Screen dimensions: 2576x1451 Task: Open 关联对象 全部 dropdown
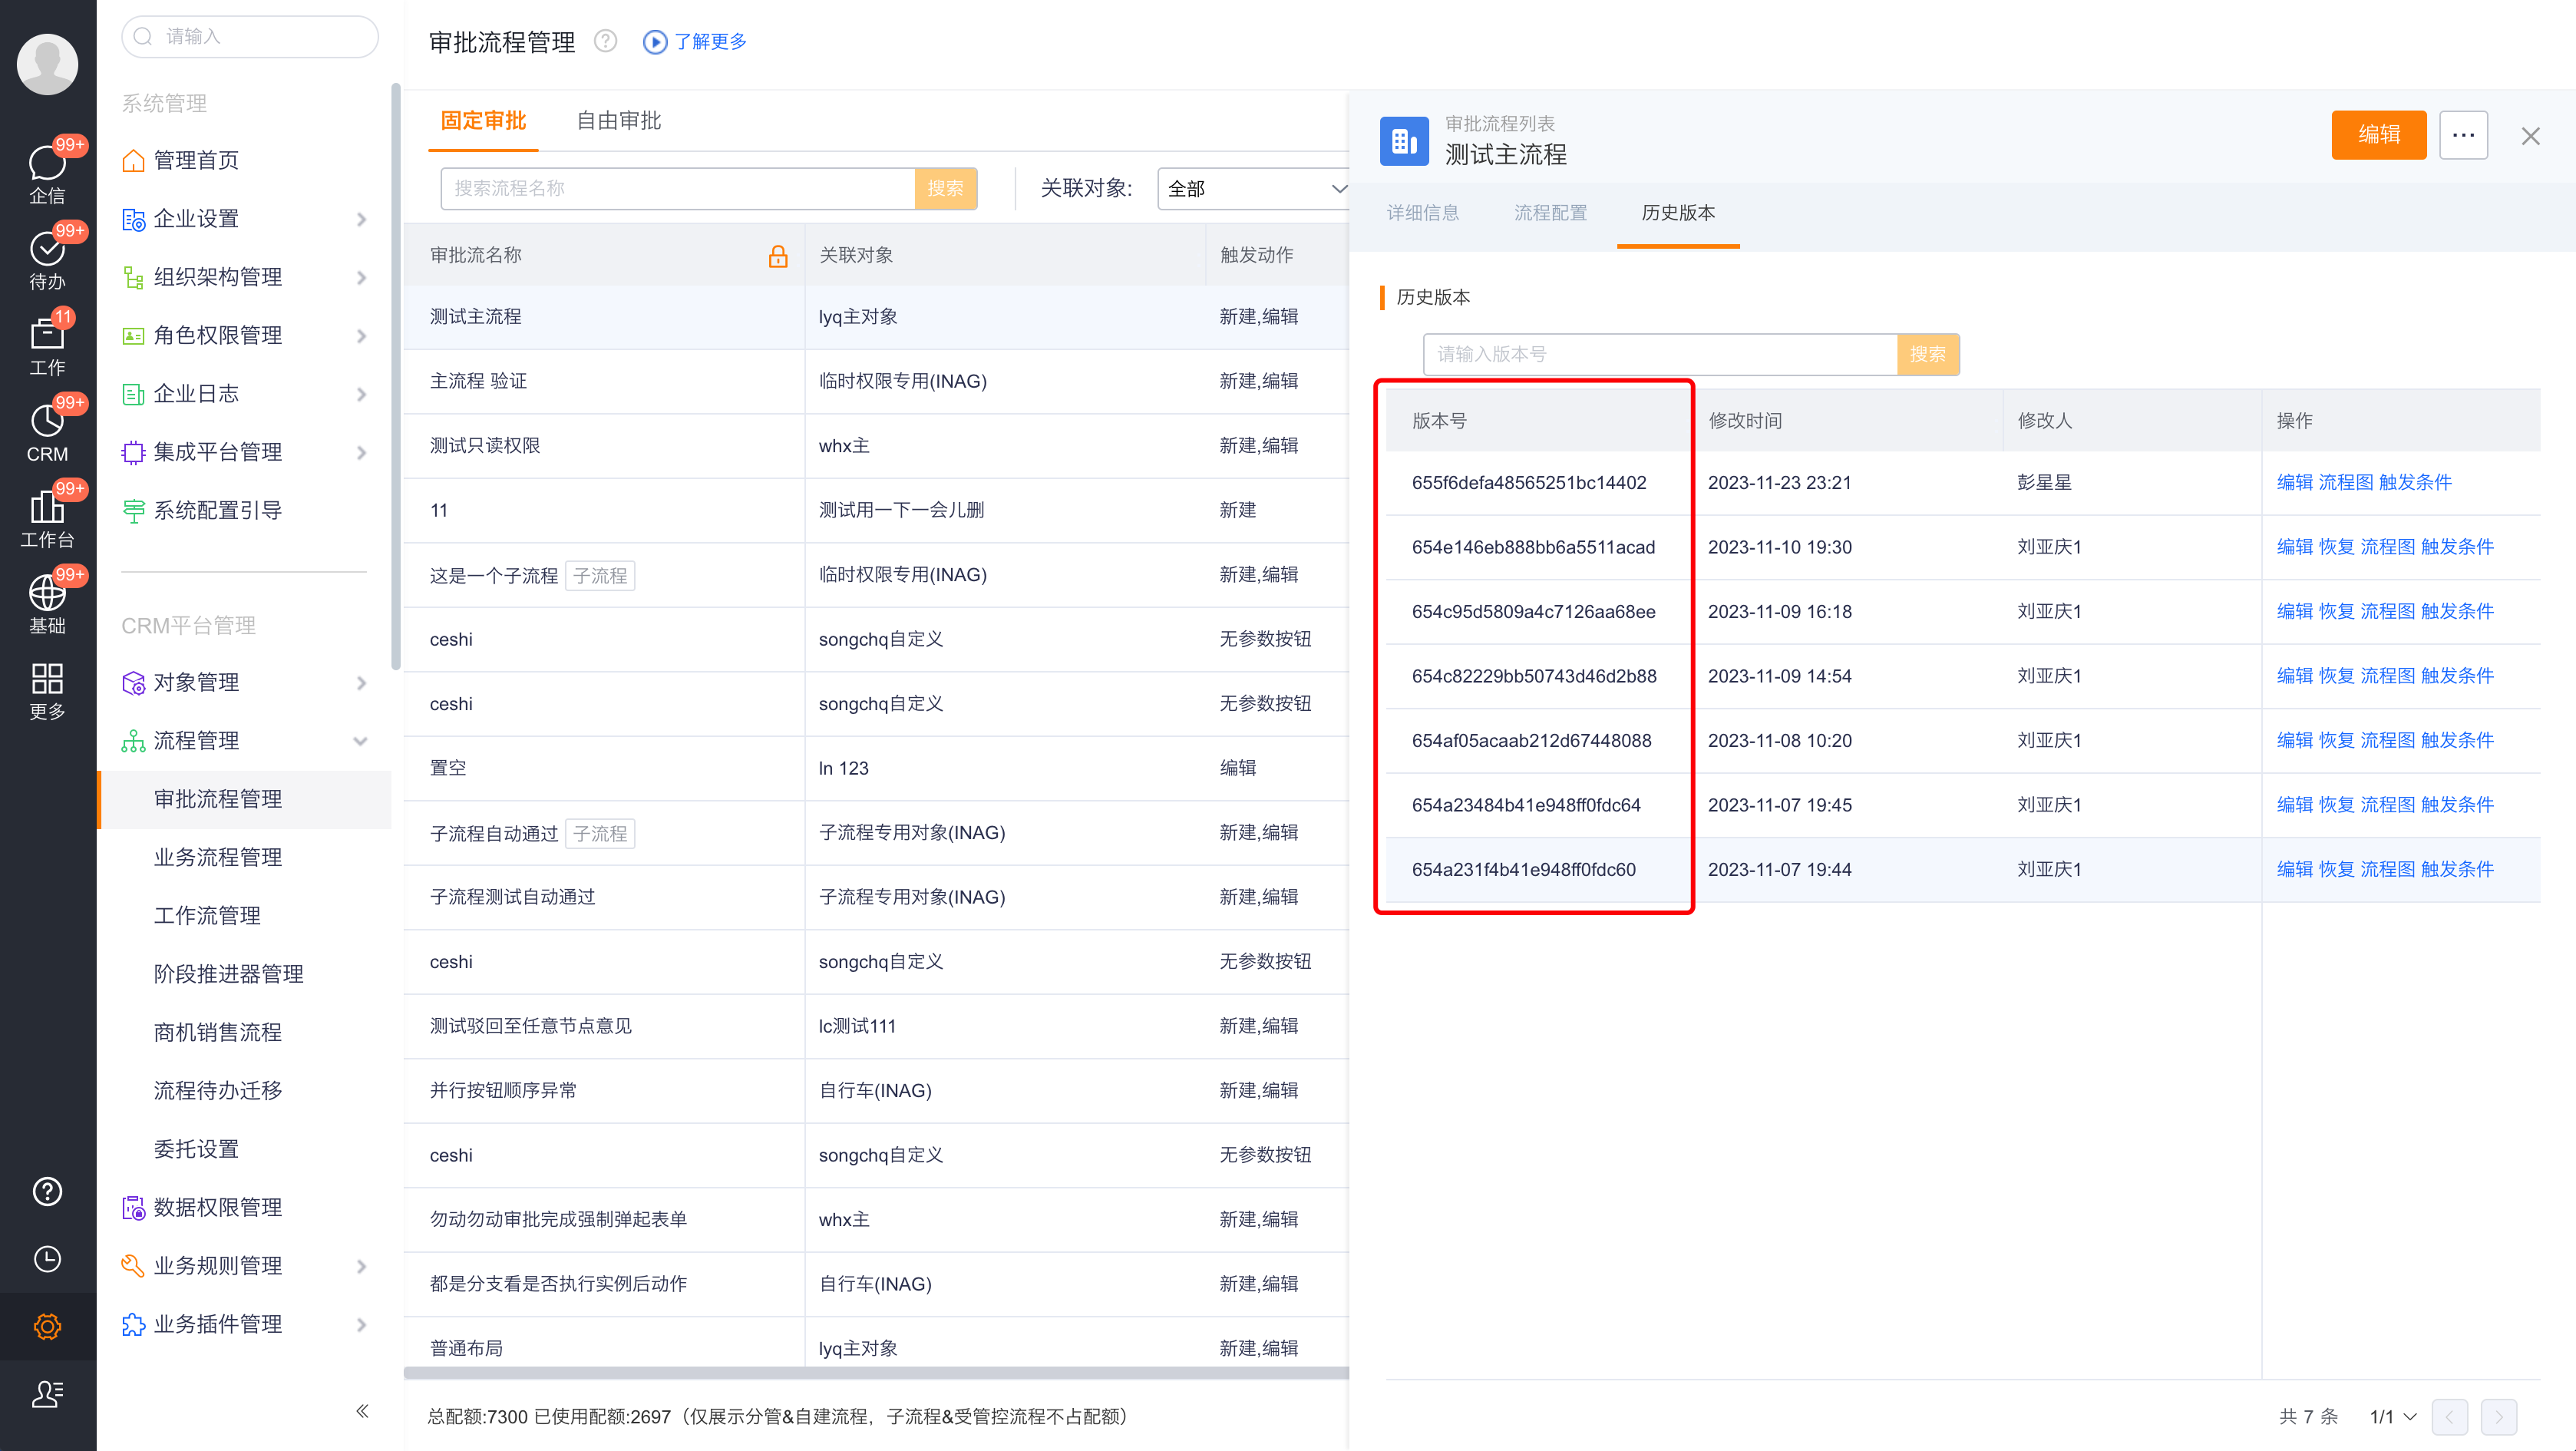click(x=1253, y=188)
